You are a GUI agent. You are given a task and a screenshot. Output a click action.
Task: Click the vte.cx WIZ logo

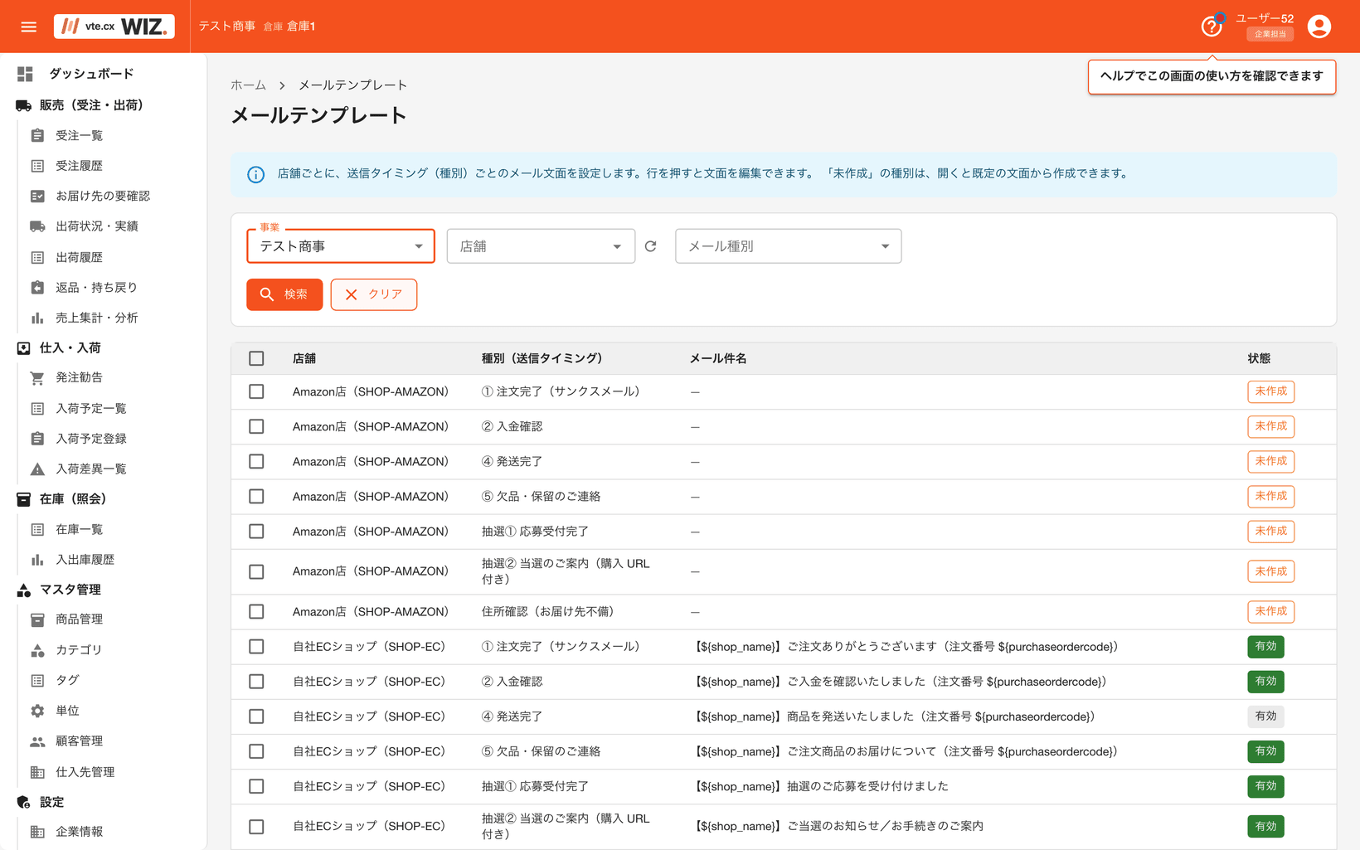(x=114, y=27)
